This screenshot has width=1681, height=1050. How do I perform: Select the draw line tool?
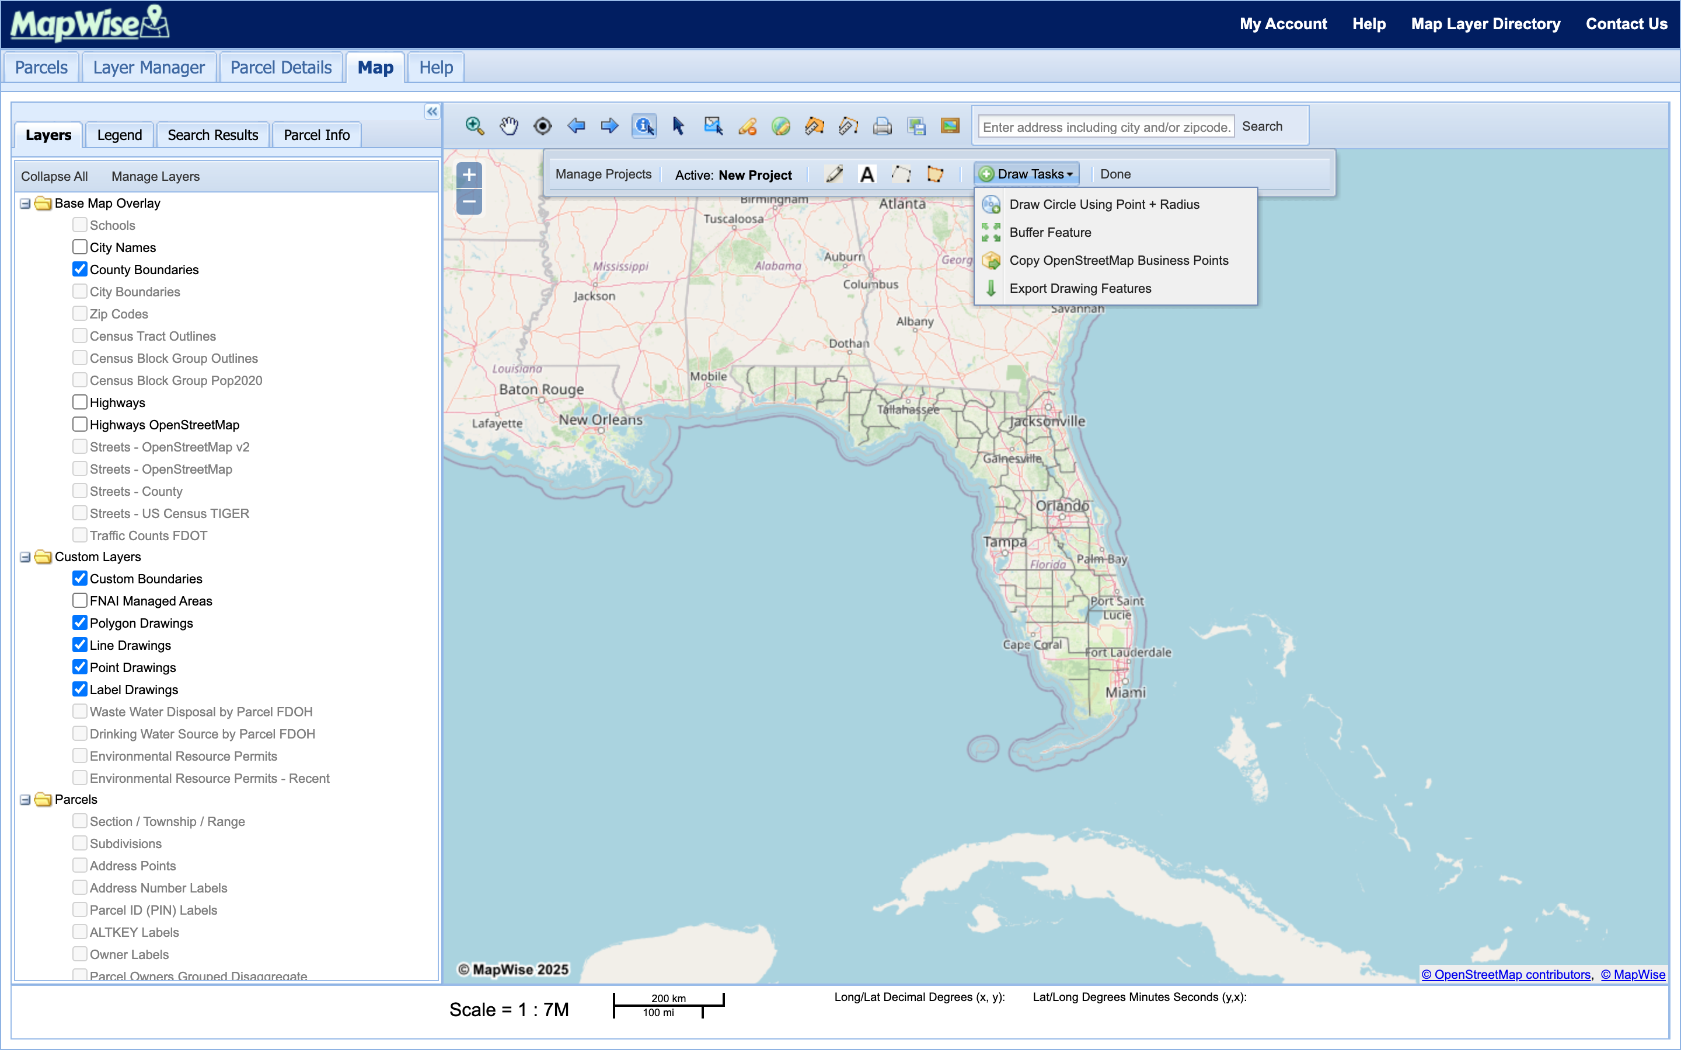[x=901, y=174]
